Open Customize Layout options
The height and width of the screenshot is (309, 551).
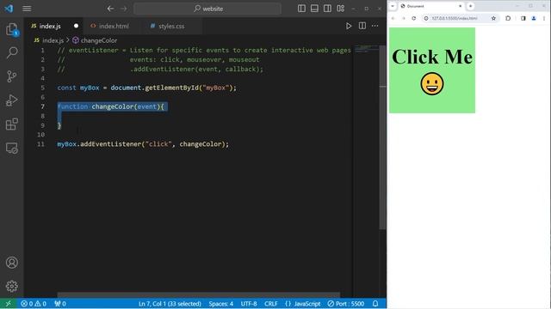coord(341,9)
